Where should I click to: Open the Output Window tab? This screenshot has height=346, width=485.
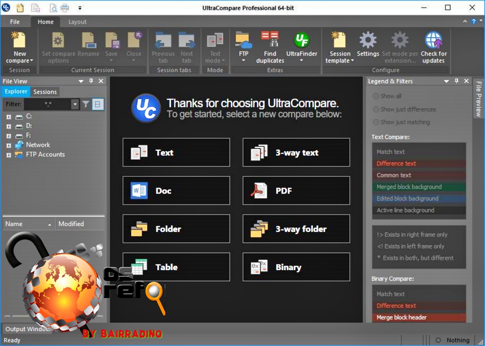(27, 328)
